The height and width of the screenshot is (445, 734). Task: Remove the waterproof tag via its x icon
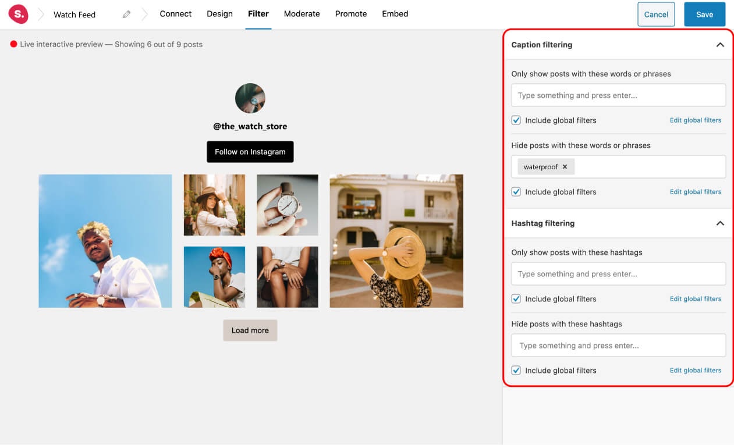pyautogui.click(x=565, y=167)
